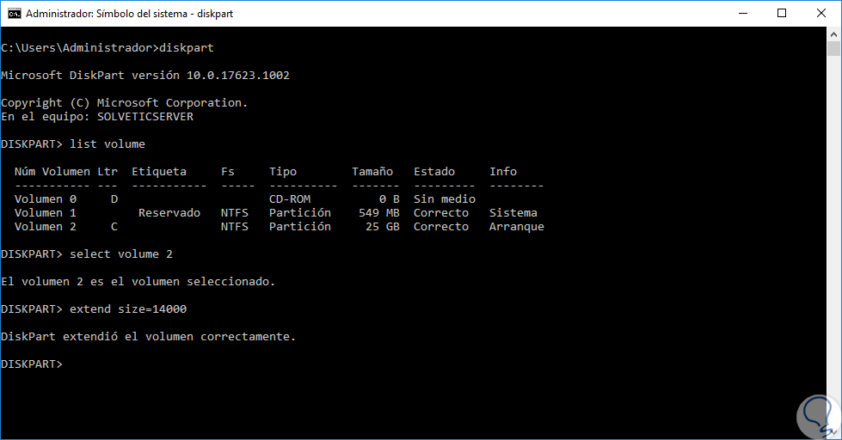Click the 'extend size=14000' command text

tap(128, 309)
